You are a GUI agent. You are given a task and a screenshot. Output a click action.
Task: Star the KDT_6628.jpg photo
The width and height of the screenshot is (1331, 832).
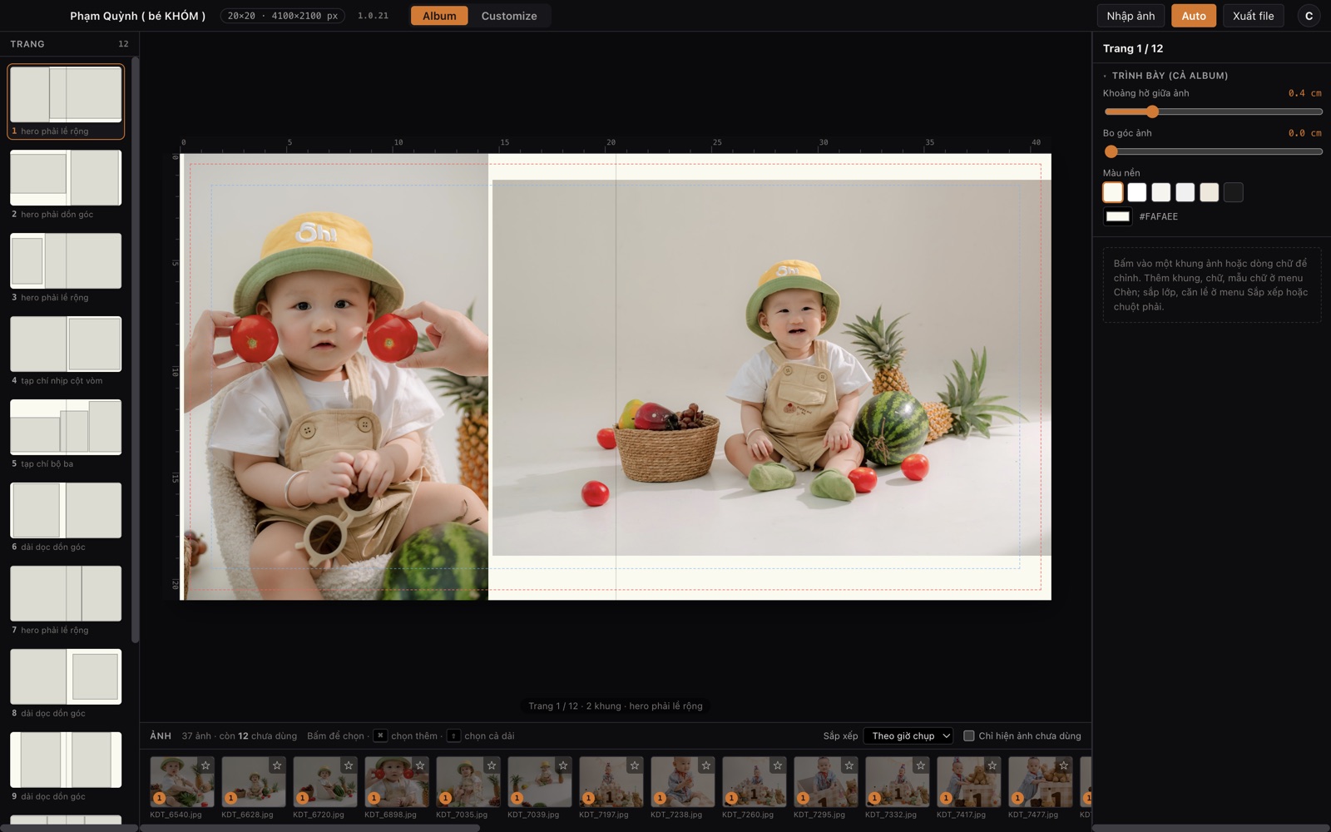coord(277,765)
